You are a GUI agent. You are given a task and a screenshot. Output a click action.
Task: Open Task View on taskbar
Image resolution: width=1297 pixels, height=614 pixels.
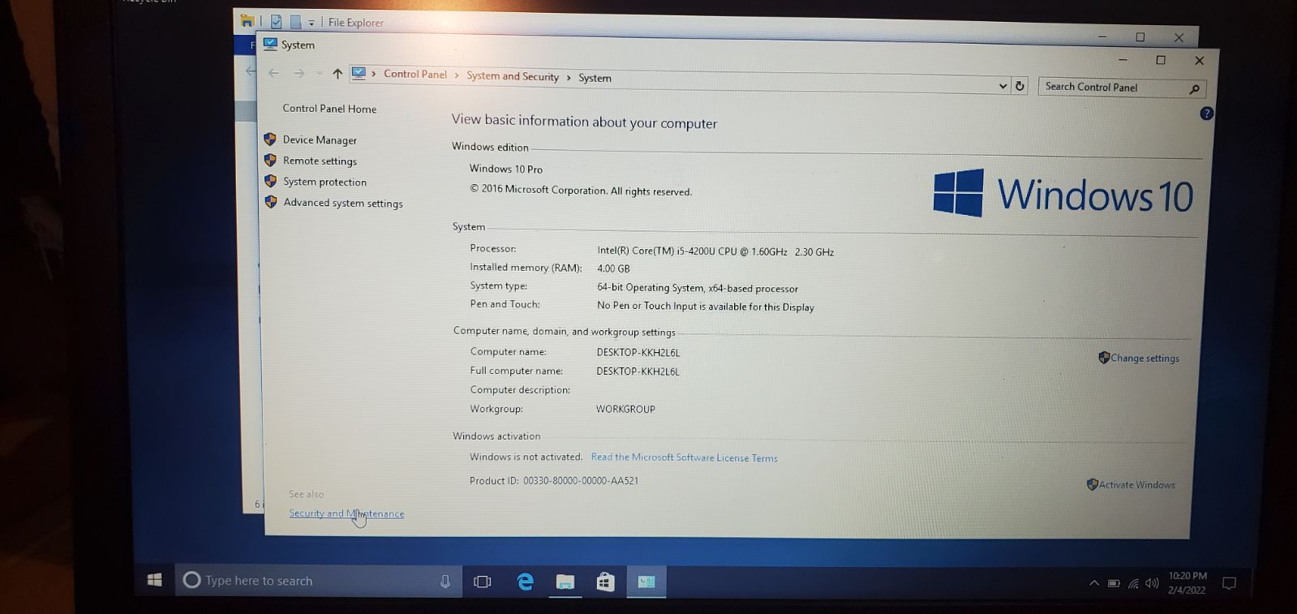(483, 582)
